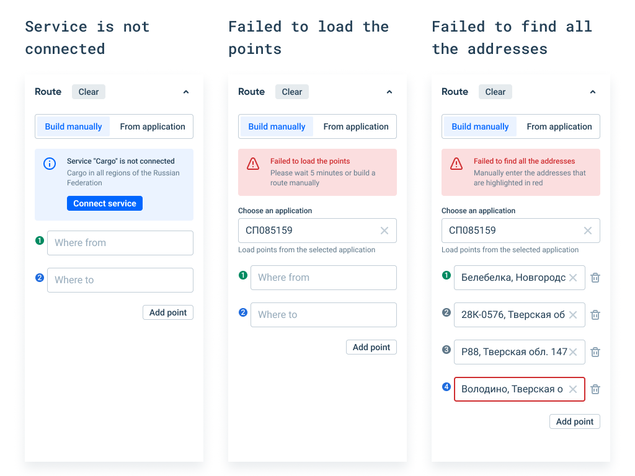Click Add point in the first card
Image resolution: width=635 pixels, height=476 pixels.
tap(168, 312)
